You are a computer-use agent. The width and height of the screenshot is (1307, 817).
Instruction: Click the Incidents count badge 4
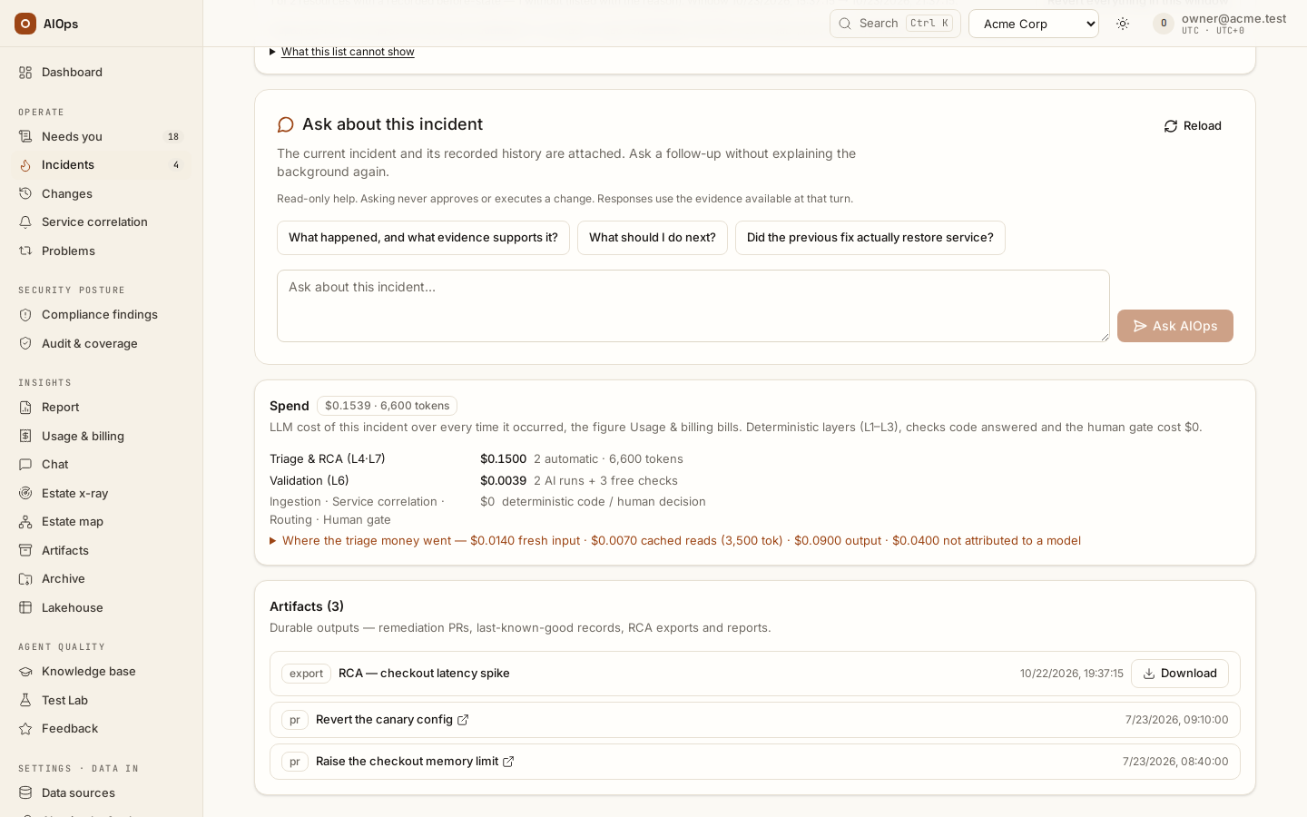point(176,165)
